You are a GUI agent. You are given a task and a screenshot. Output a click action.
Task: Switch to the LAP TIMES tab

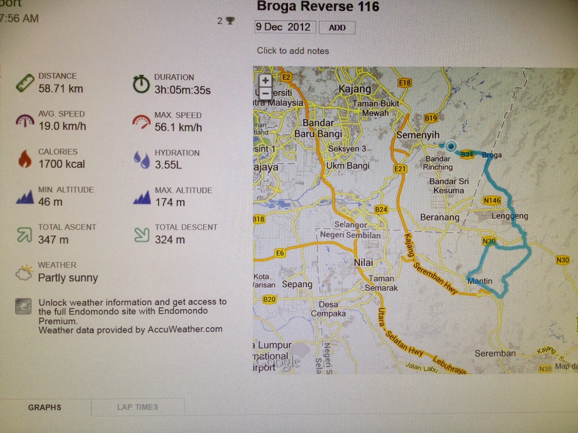[138, 407]
